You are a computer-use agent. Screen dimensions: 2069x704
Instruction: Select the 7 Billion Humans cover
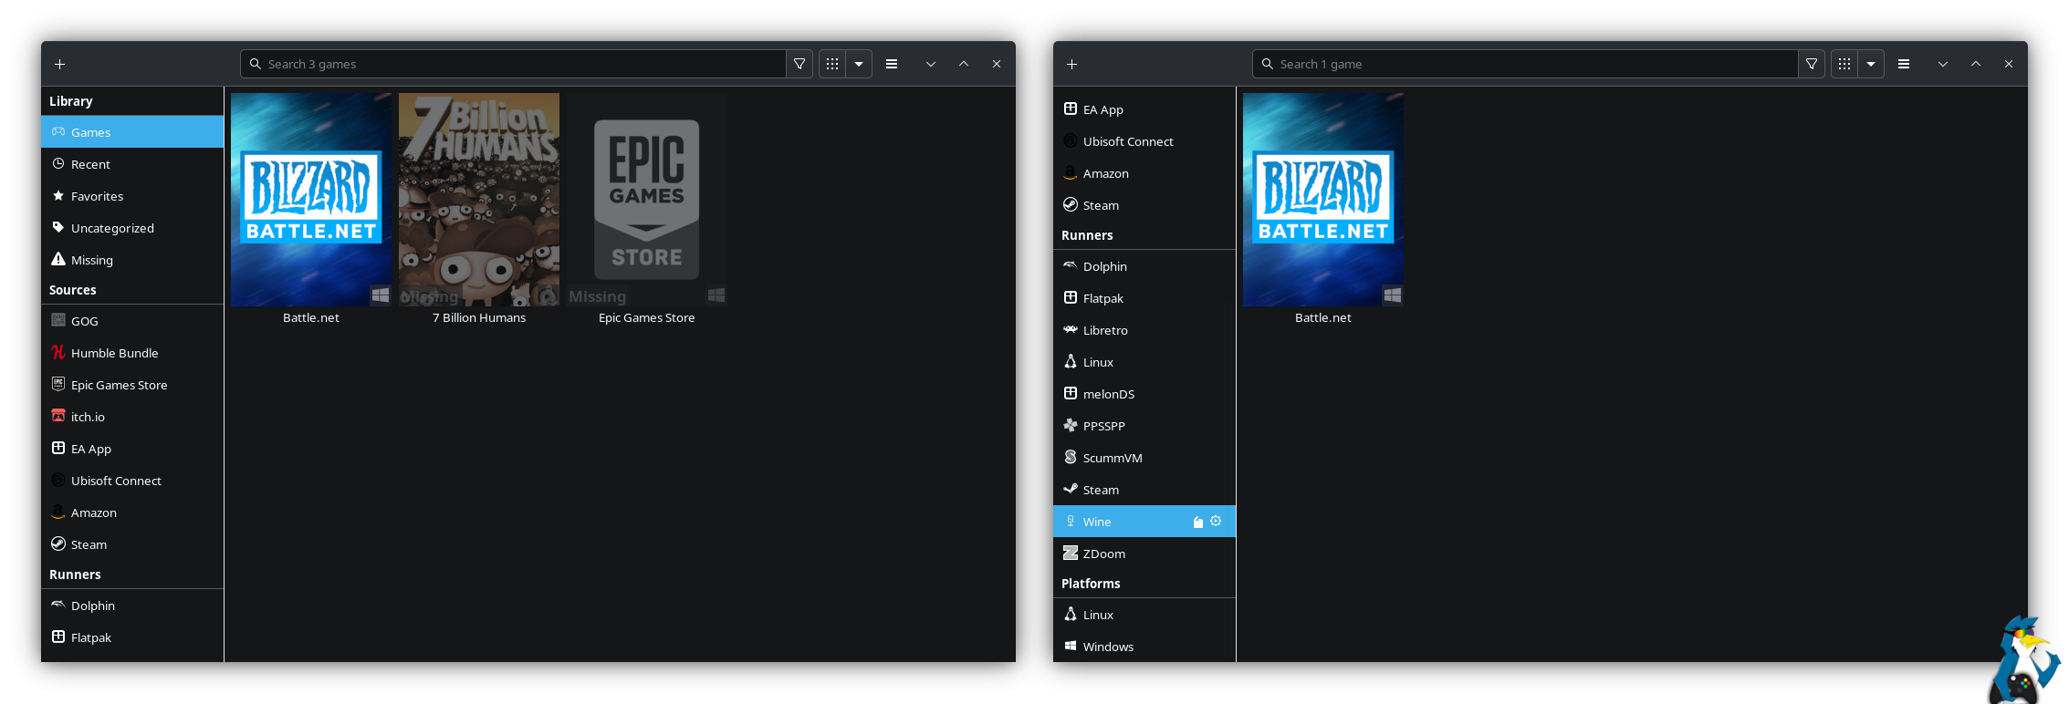pyautogui.click(x=479, y=200)
